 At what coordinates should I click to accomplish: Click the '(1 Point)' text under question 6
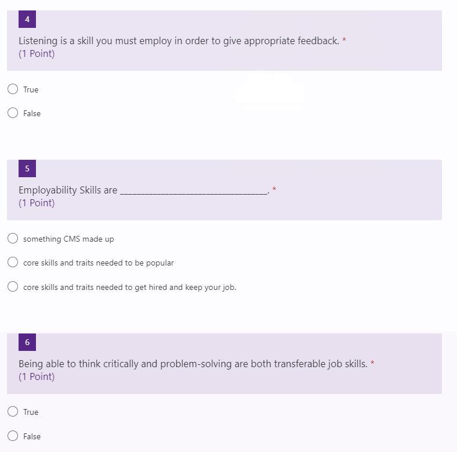click(37, 376)
